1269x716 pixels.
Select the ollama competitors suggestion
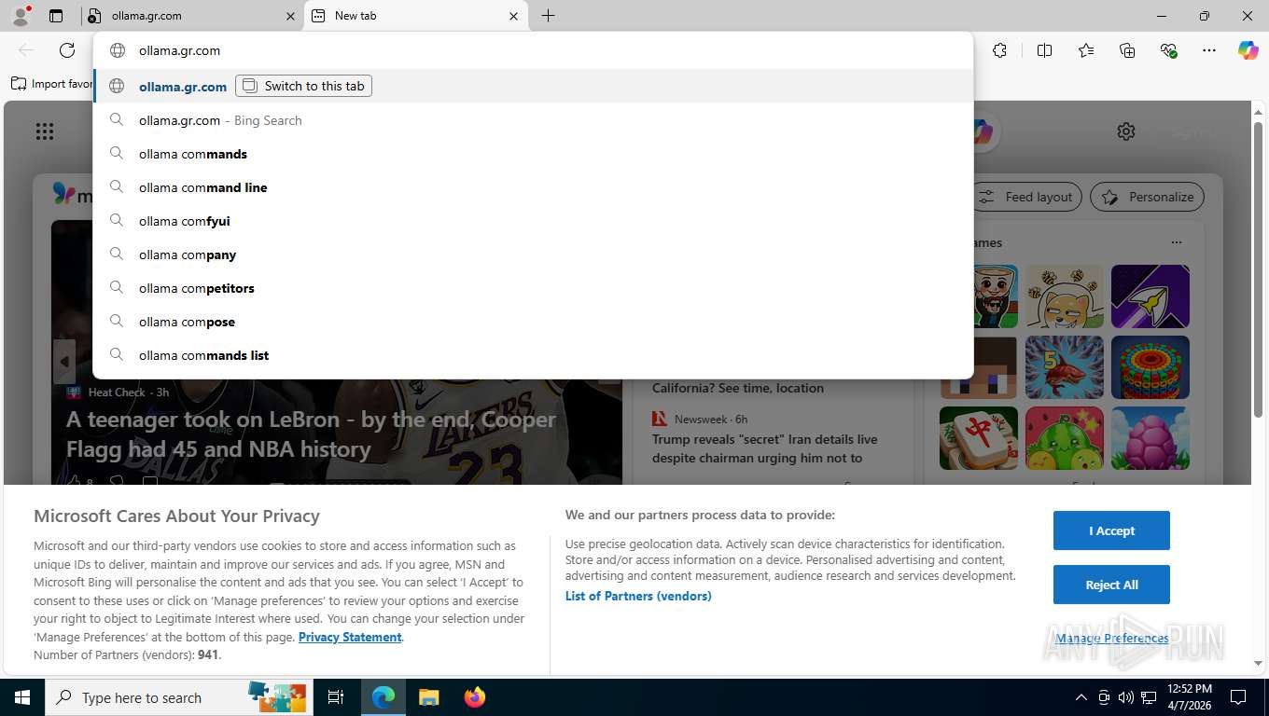(533, 288)
